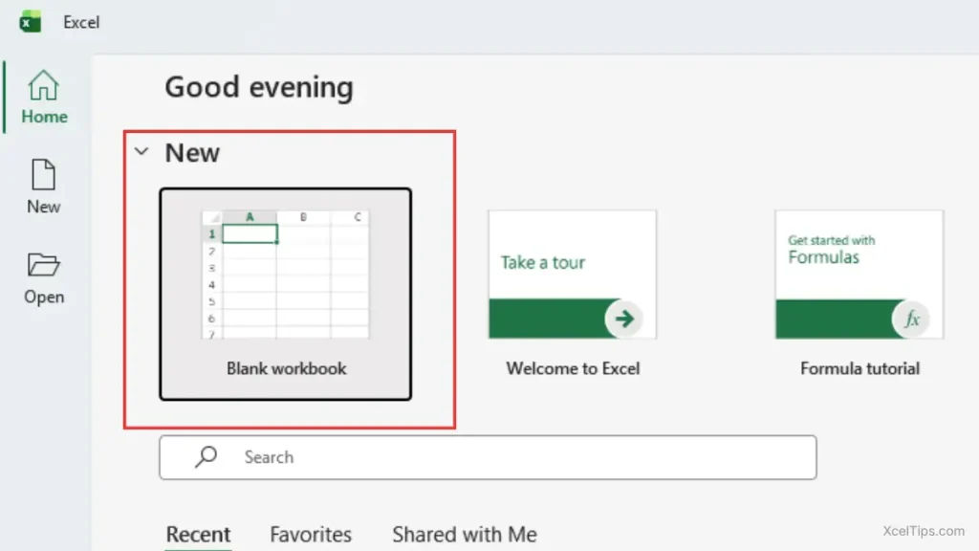Viewport: 979px width, 551px height.
Task: Expand the Home navigation entry
Action: coord(44,96)
